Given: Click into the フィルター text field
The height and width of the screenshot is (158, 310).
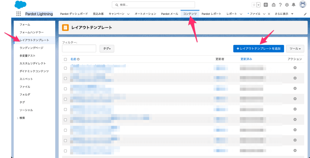Looking at the screenshot, I should pyautogui.click(x=79, y=49).
